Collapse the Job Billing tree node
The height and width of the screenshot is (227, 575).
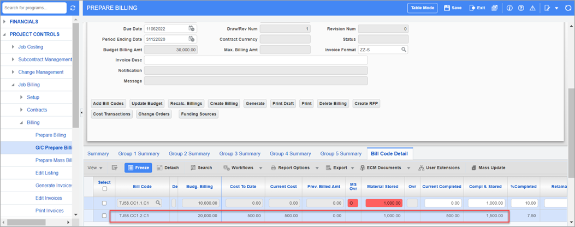coord(13,85)
